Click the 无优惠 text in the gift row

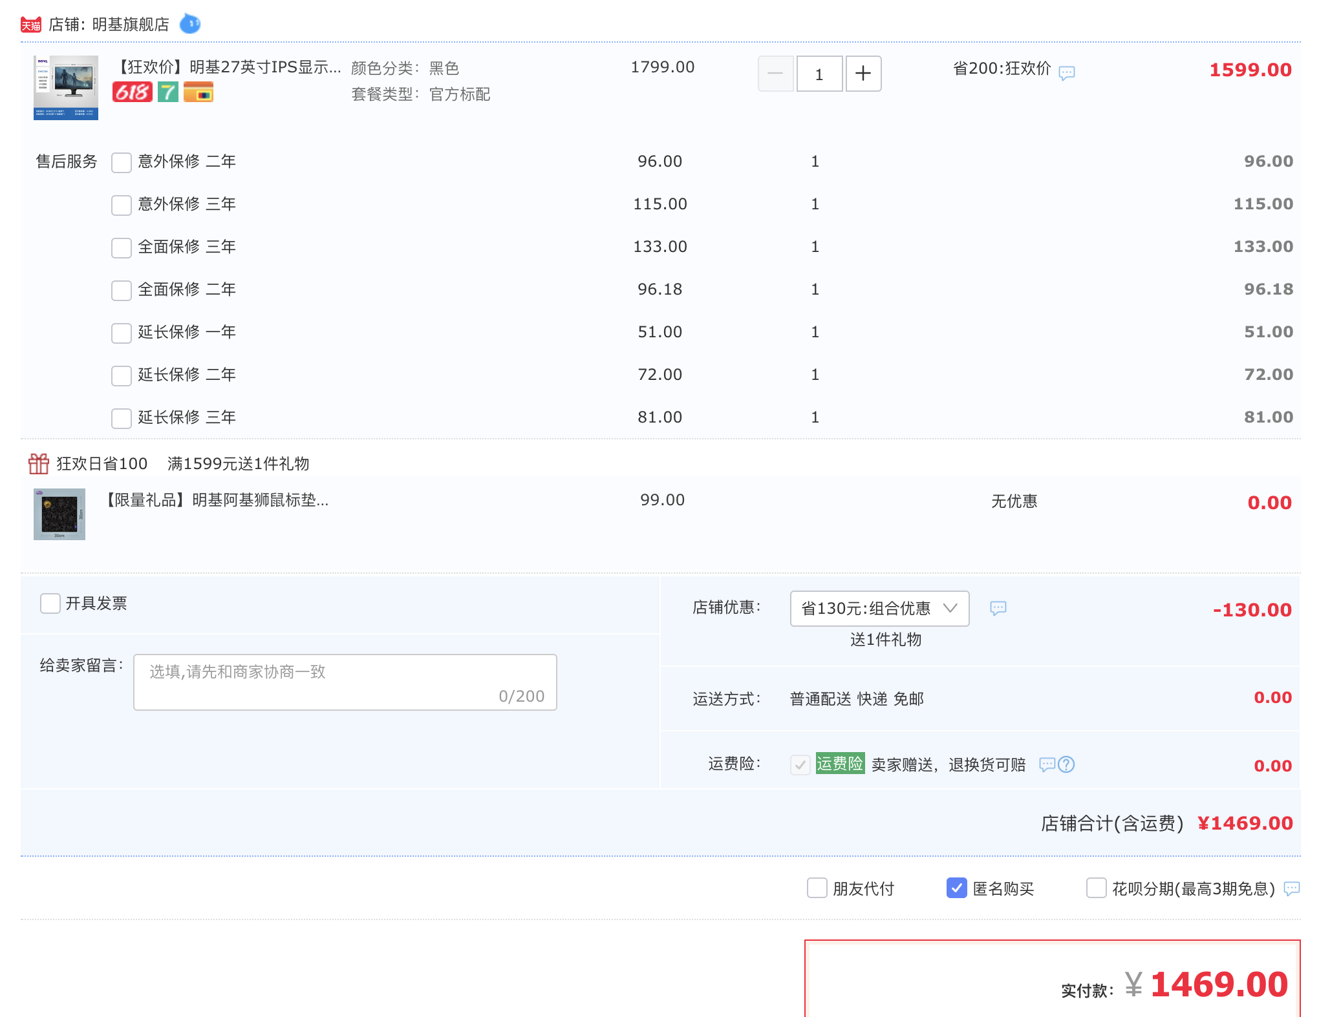[x=1014, y=501]
